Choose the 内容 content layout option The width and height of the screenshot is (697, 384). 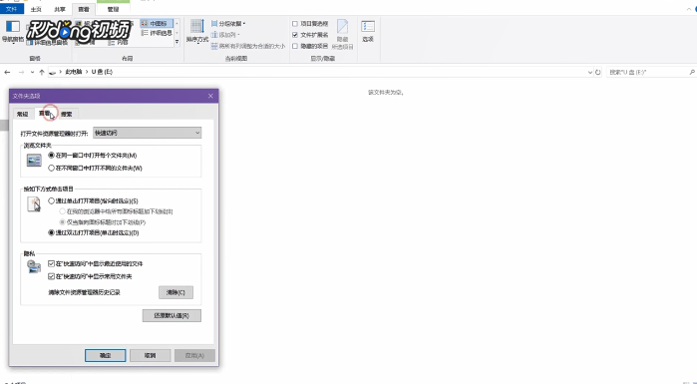pos(119,43)
